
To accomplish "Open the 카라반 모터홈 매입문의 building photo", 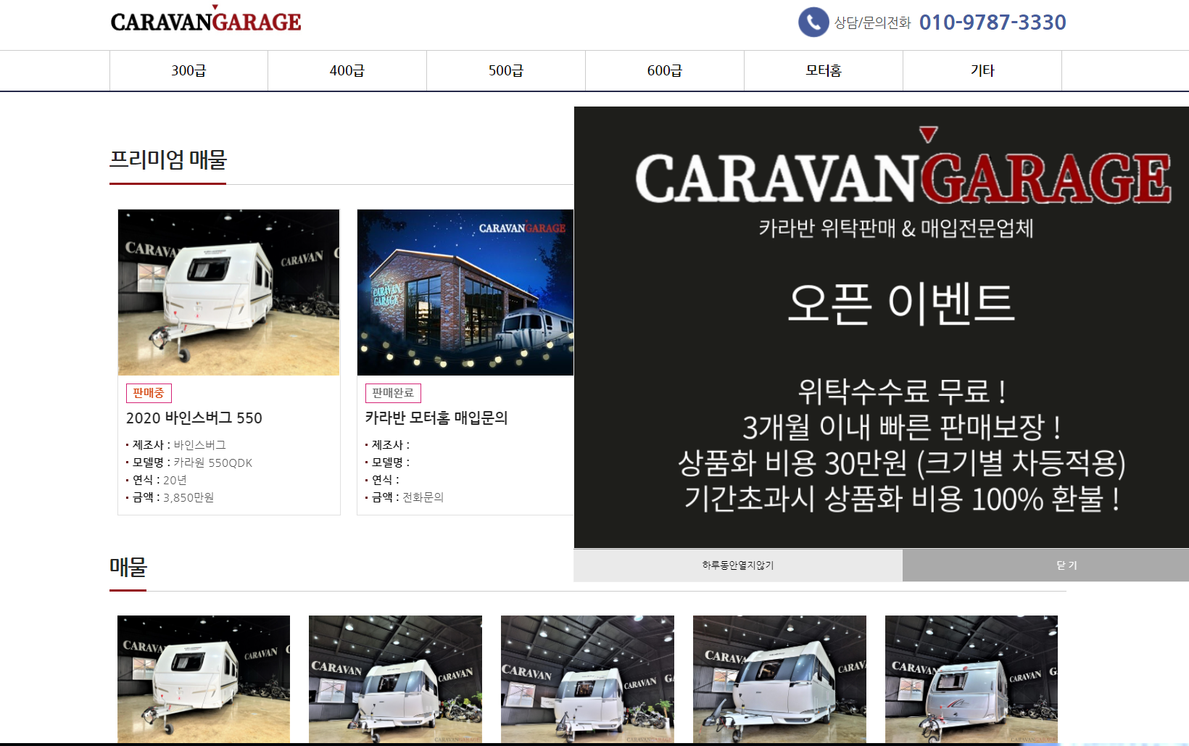I will point(465,292).
